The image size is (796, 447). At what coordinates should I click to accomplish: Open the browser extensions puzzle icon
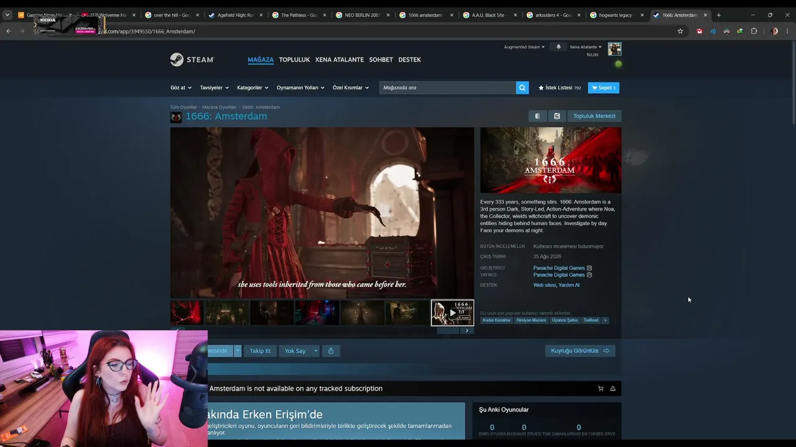[x=754, y=31]
